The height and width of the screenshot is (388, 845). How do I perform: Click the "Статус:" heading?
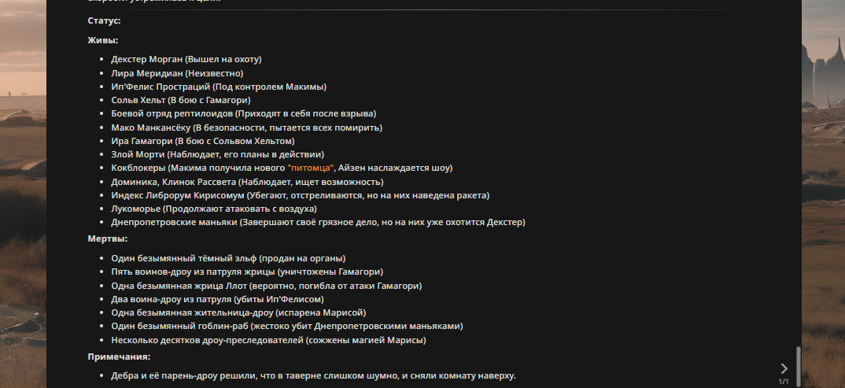(104, 21)
